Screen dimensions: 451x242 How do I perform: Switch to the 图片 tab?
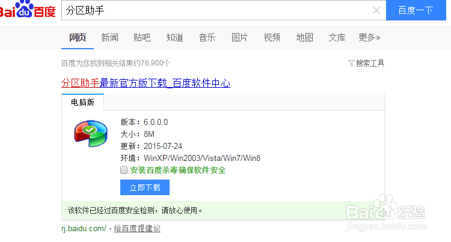click(x=239, y=37)
